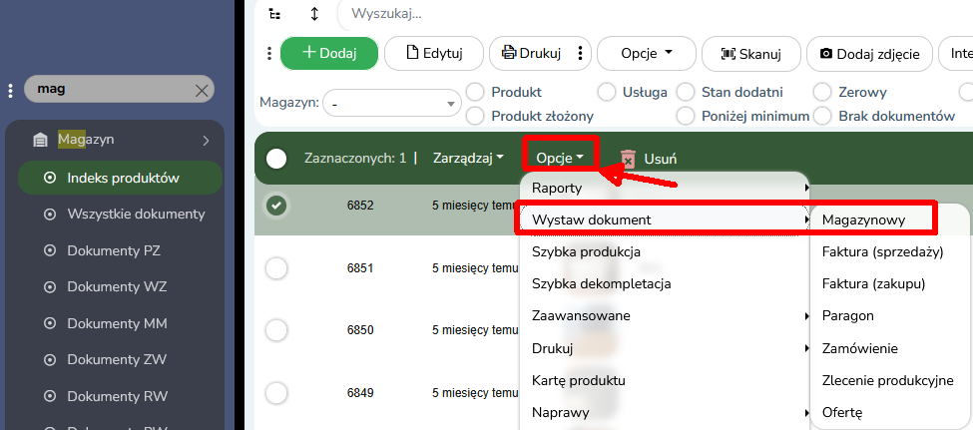Click the Skanuj barcode scan button
Viewport: 973px width, 430px height.
[739, 53]
